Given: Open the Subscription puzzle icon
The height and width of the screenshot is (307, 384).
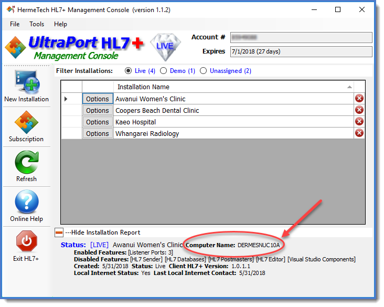Looking at the screenshot, I should click(x=26, y=122).
